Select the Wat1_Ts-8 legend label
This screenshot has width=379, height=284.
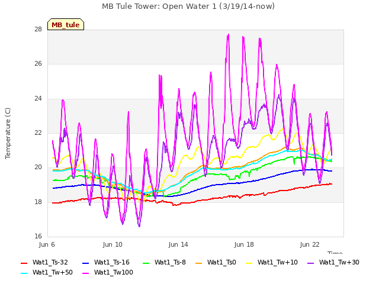click(170, 263)
